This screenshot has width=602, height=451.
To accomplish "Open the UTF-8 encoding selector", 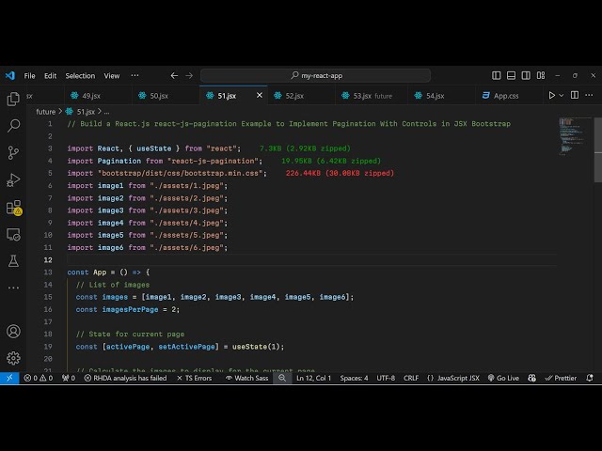I will (x=386, y=378).
